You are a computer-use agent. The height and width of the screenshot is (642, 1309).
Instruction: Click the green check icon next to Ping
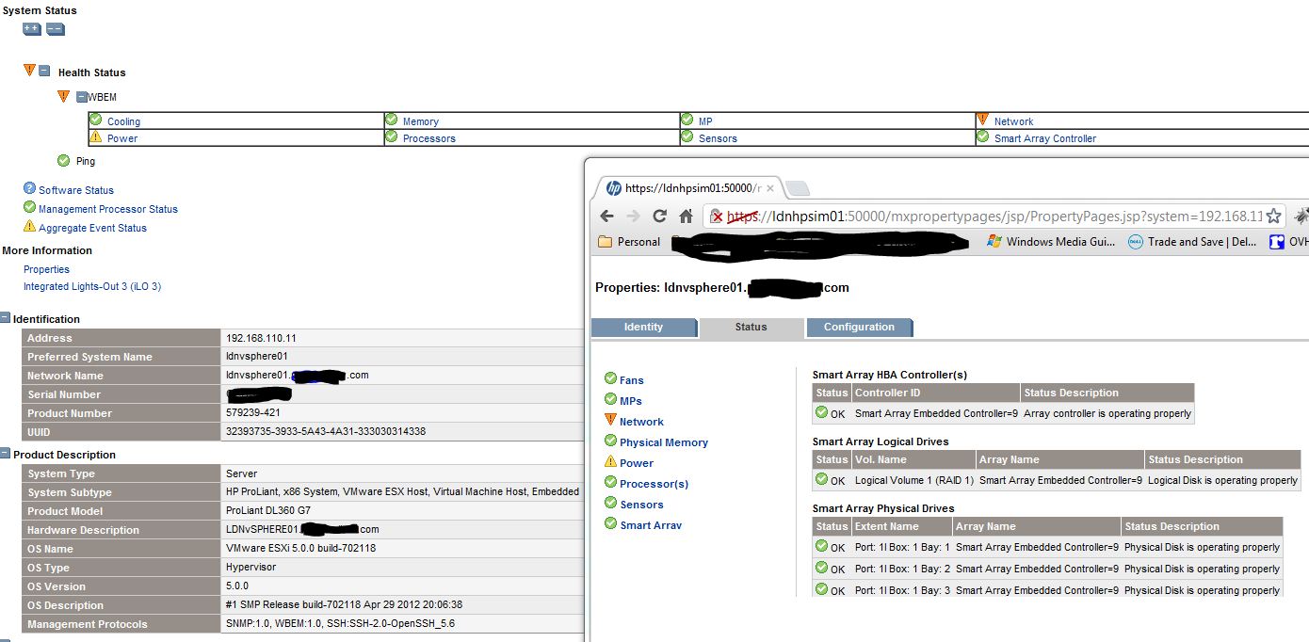[x=63, y=160]
